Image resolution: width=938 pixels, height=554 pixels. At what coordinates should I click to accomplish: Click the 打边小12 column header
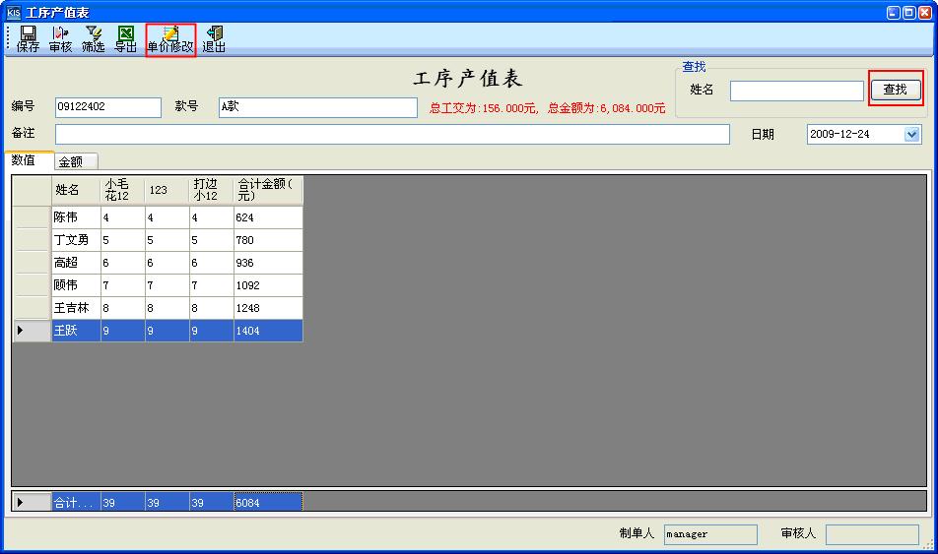(x=211, y=190)
